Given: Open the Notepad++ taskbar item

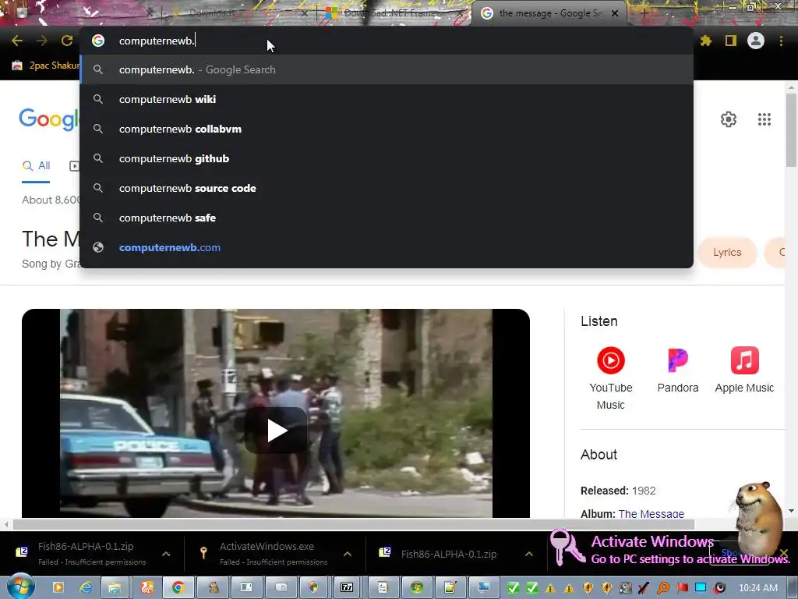Looking at the screenshot, I should point(450,587).
